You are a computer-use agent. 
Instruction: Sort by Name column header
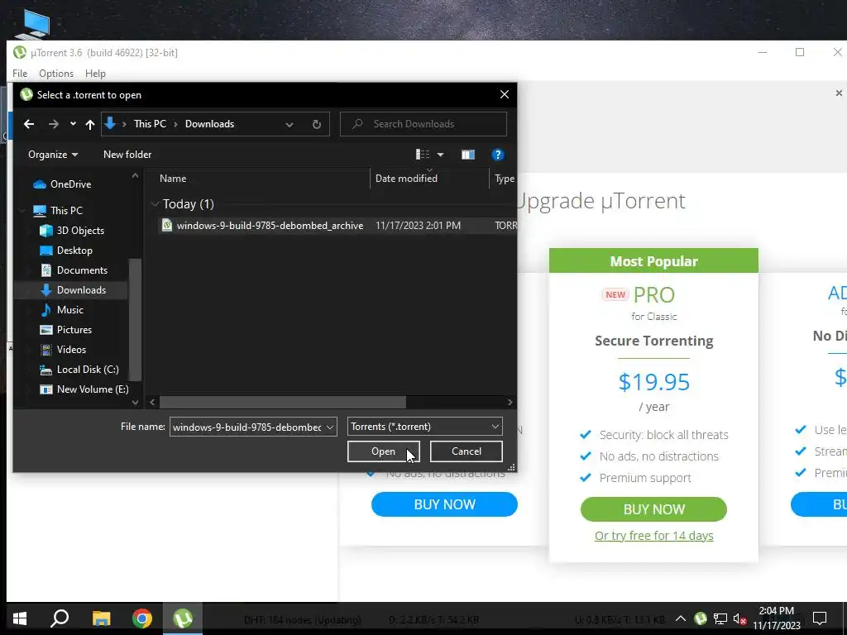(173, 179)
